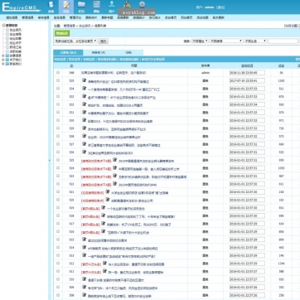Tick the checkbox for row ID 509
The width and height of the screenshot is (300, 300).
58,287
